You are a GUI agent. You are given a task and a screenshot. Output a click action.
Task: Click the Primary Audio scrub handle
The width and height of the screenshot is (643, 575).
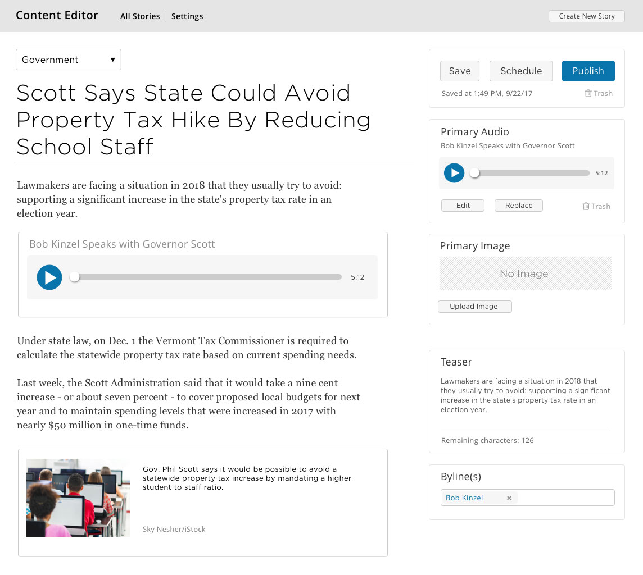[x=475, y=173]
